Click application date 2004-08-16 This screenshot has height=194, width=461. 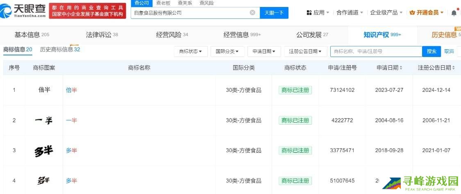point(389,120)
